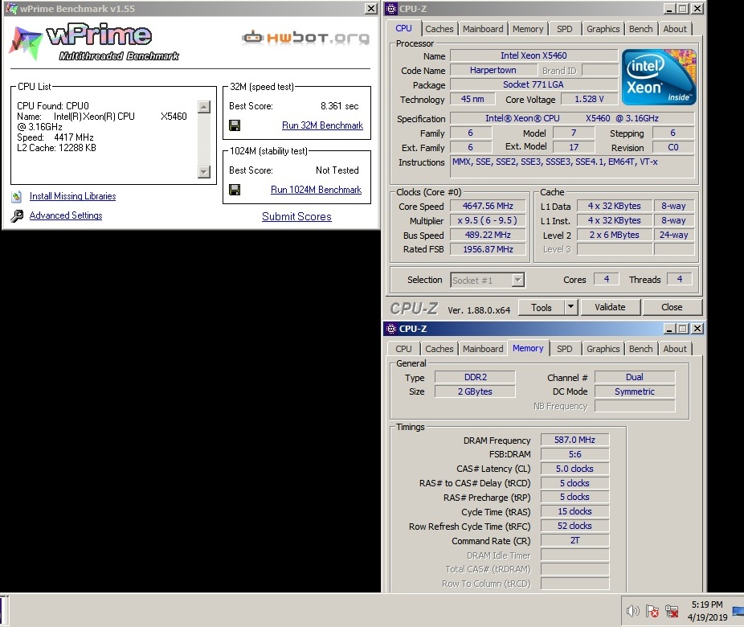Close the CPU-Z Memory window
The width and height of the screenshot is (744, 627).
coord(697,329)
